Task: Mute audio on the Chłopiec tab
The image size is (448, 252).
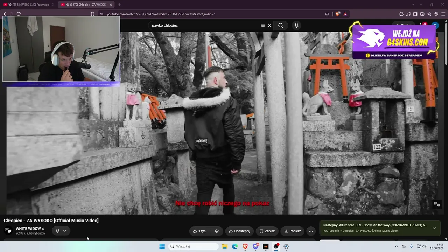Action: (x=67, y=5)
